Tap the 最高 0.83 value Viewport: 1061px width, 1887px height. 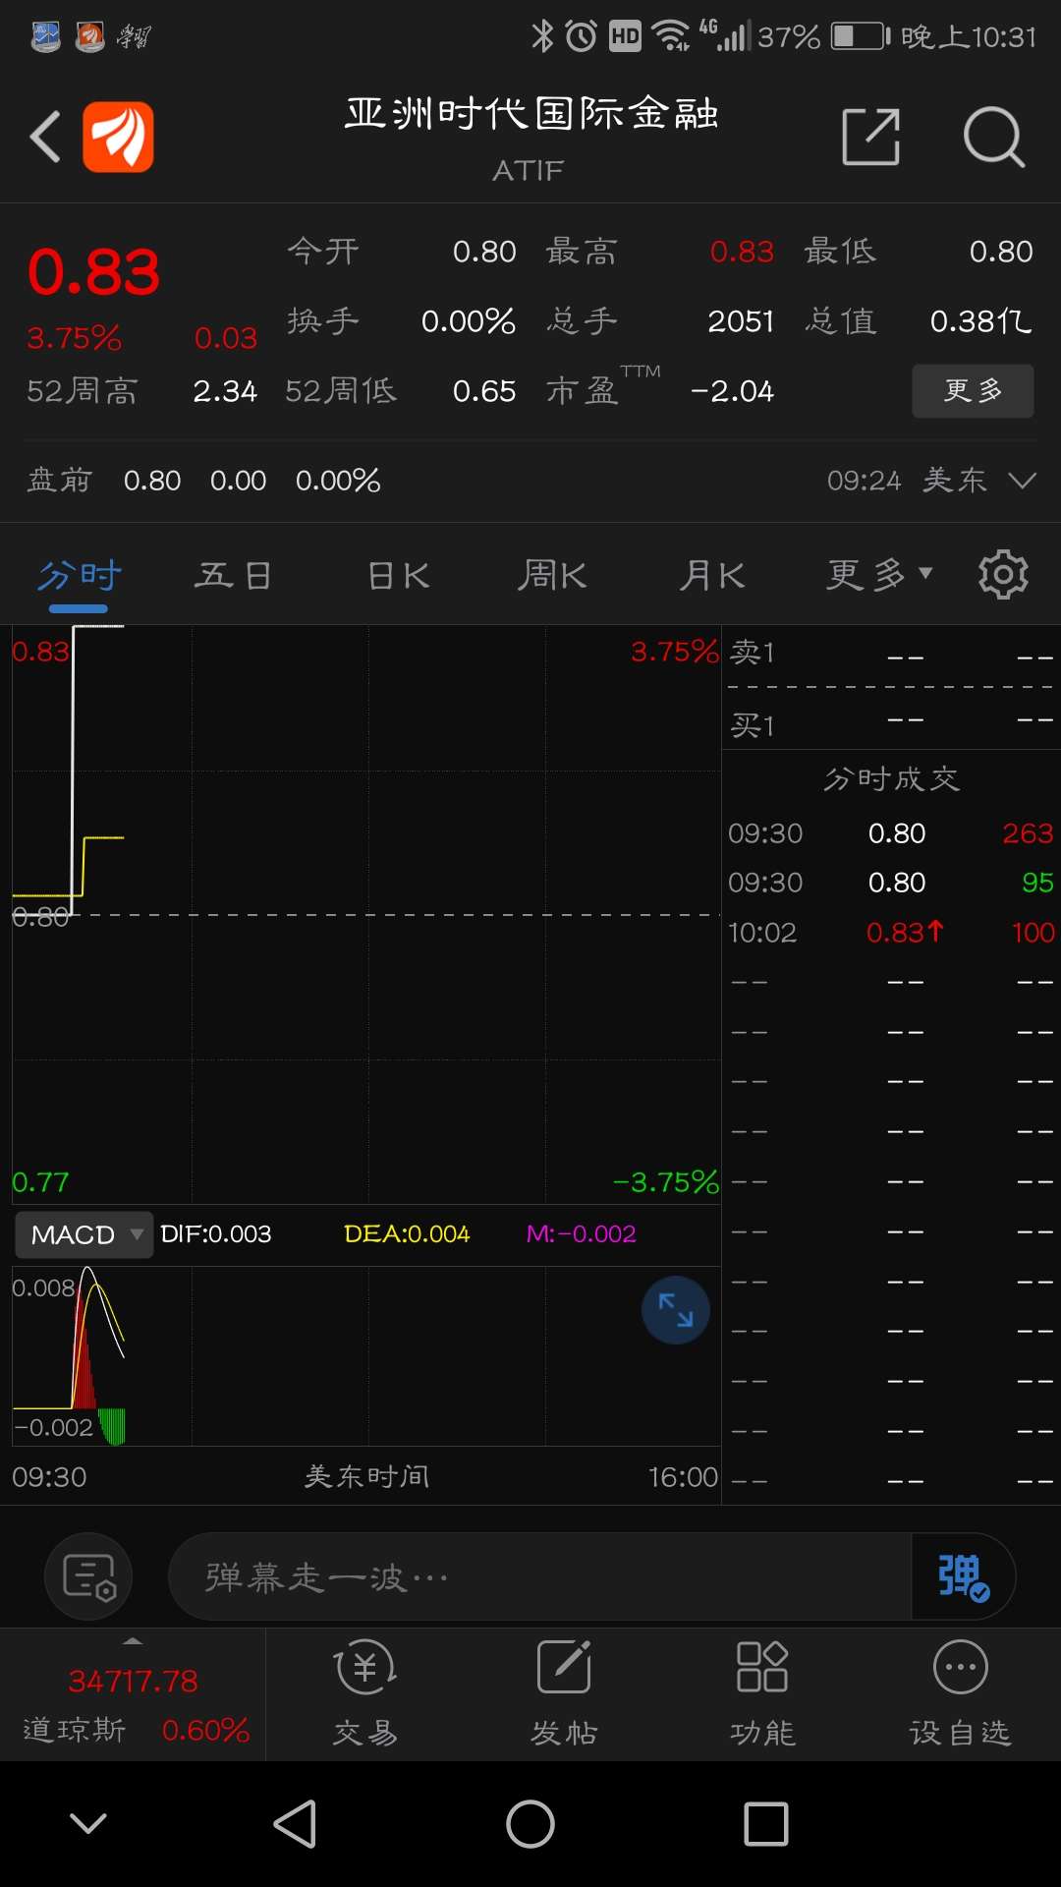pyautogui.click(x=742, y=252)
